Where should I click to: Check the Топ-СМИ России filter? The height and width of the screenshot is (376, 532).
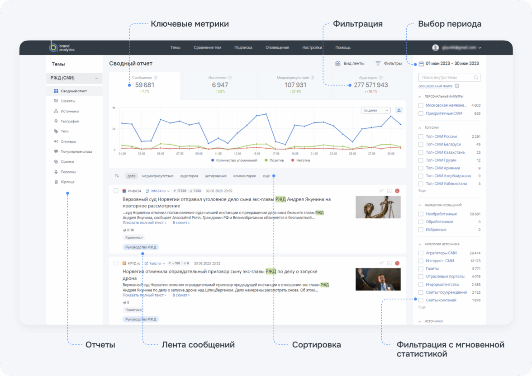point(421,136)
